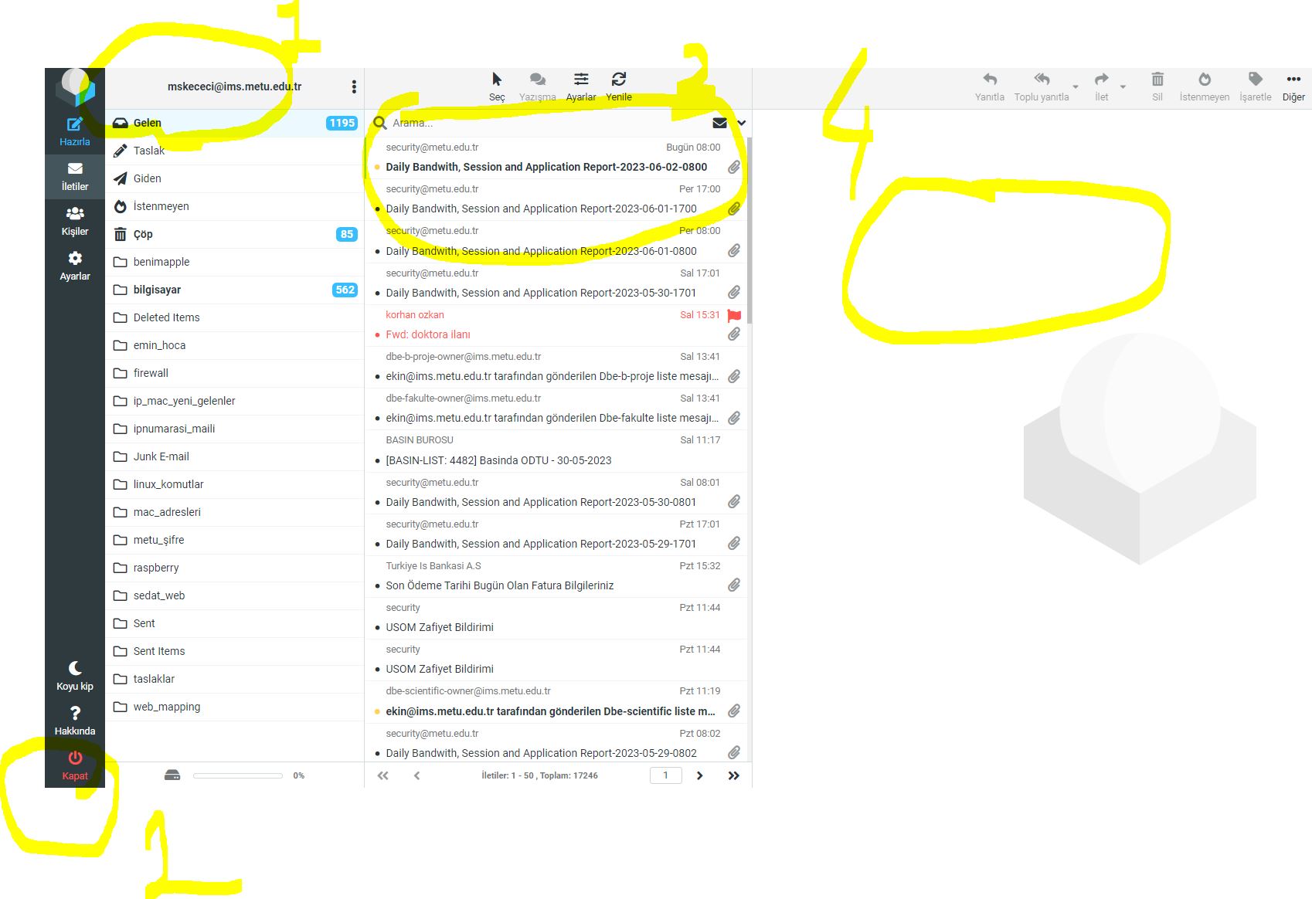Expand the İlet forward dropdown arrow

coord(1123,87)
